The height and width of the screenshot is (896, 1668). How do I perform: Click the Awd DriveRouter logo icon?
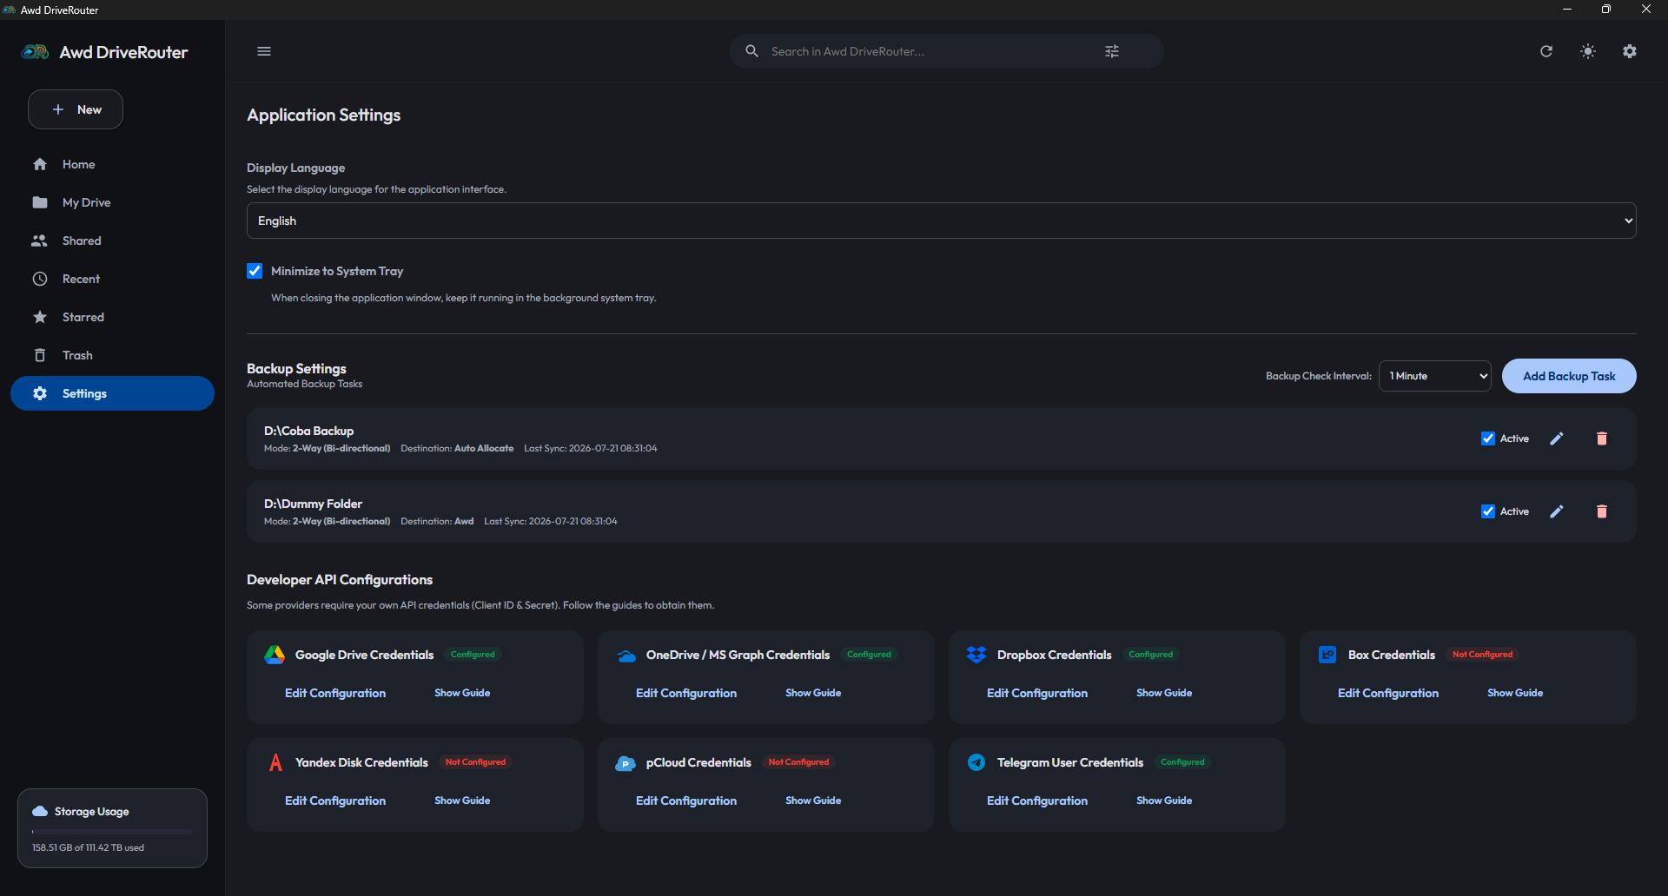pyautogui.click(x=35, y=52)
